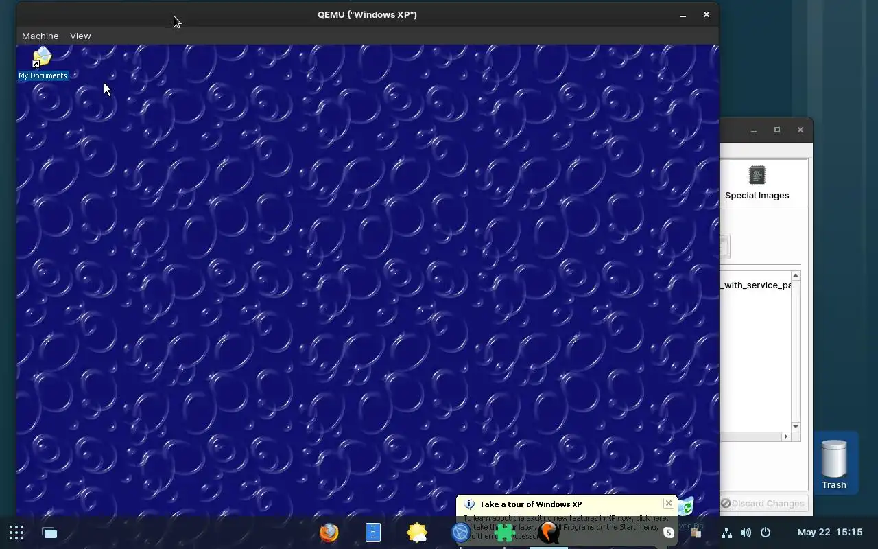Open the green puzzle piece app

coord(505,533)
